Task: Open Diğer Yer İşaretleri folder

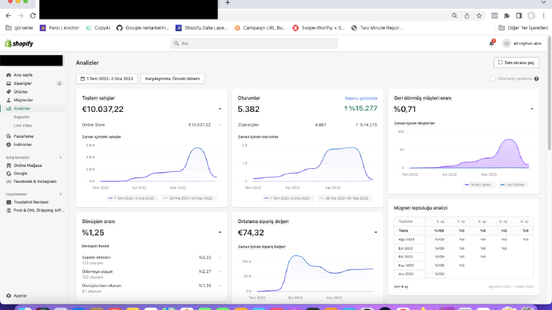Action: pos(523,28)
